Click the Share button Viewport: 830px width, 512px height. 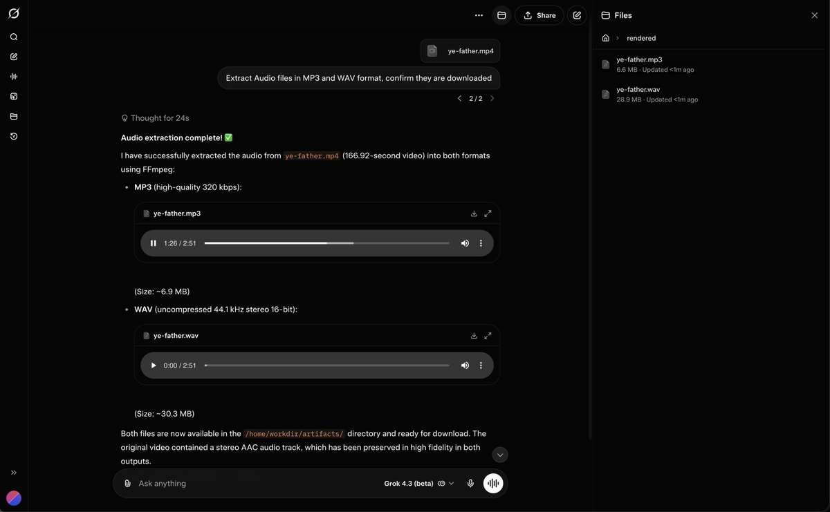point(539,15)
